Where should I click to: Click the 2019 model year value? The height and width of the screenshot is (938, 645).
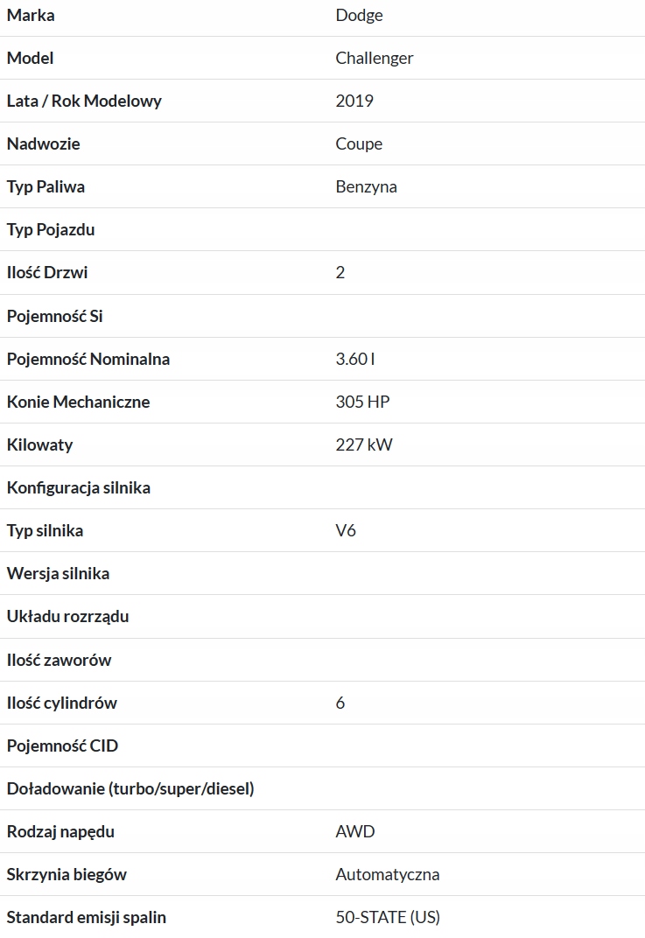click(x=354, y=101)
